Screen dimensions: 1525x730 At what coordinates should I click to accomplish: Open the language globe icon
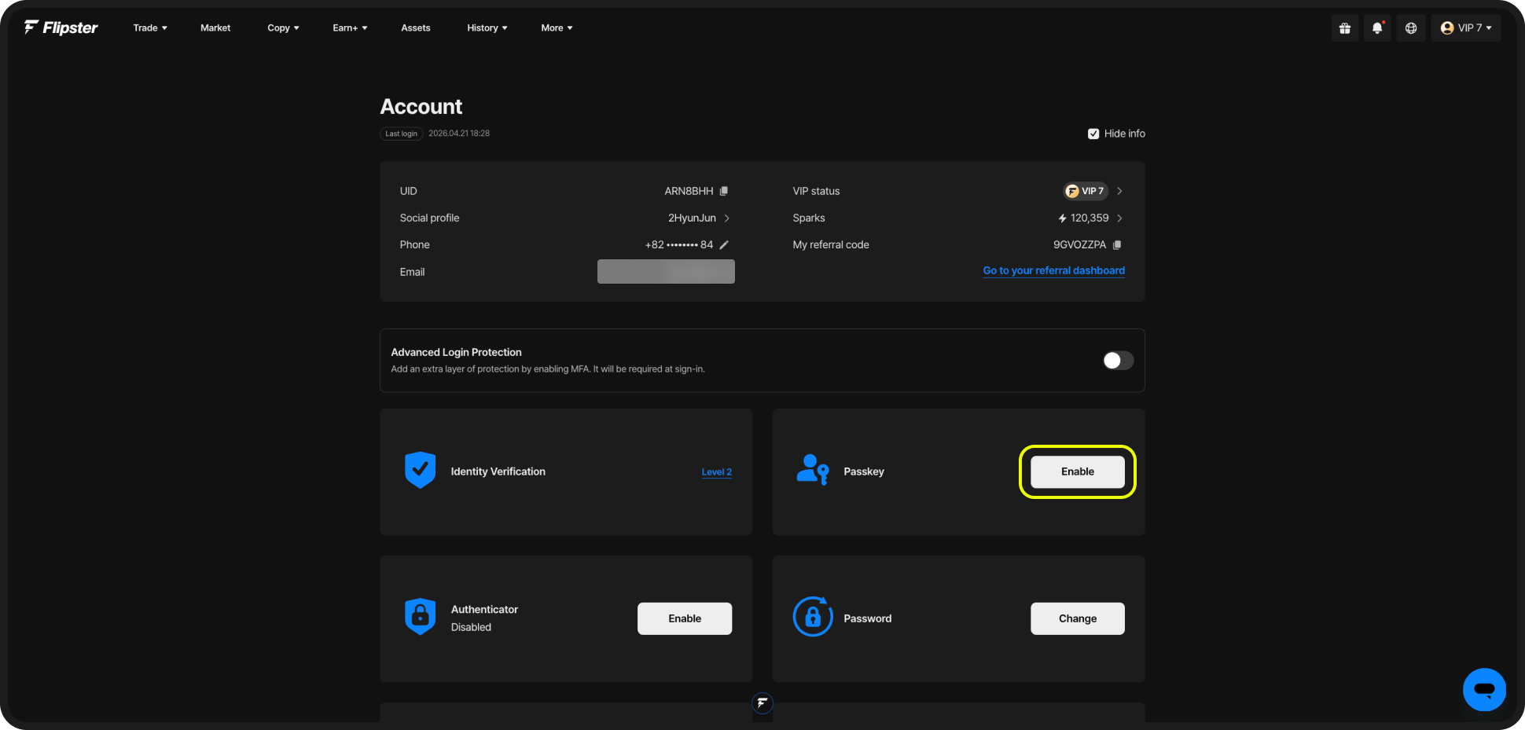1411,28
